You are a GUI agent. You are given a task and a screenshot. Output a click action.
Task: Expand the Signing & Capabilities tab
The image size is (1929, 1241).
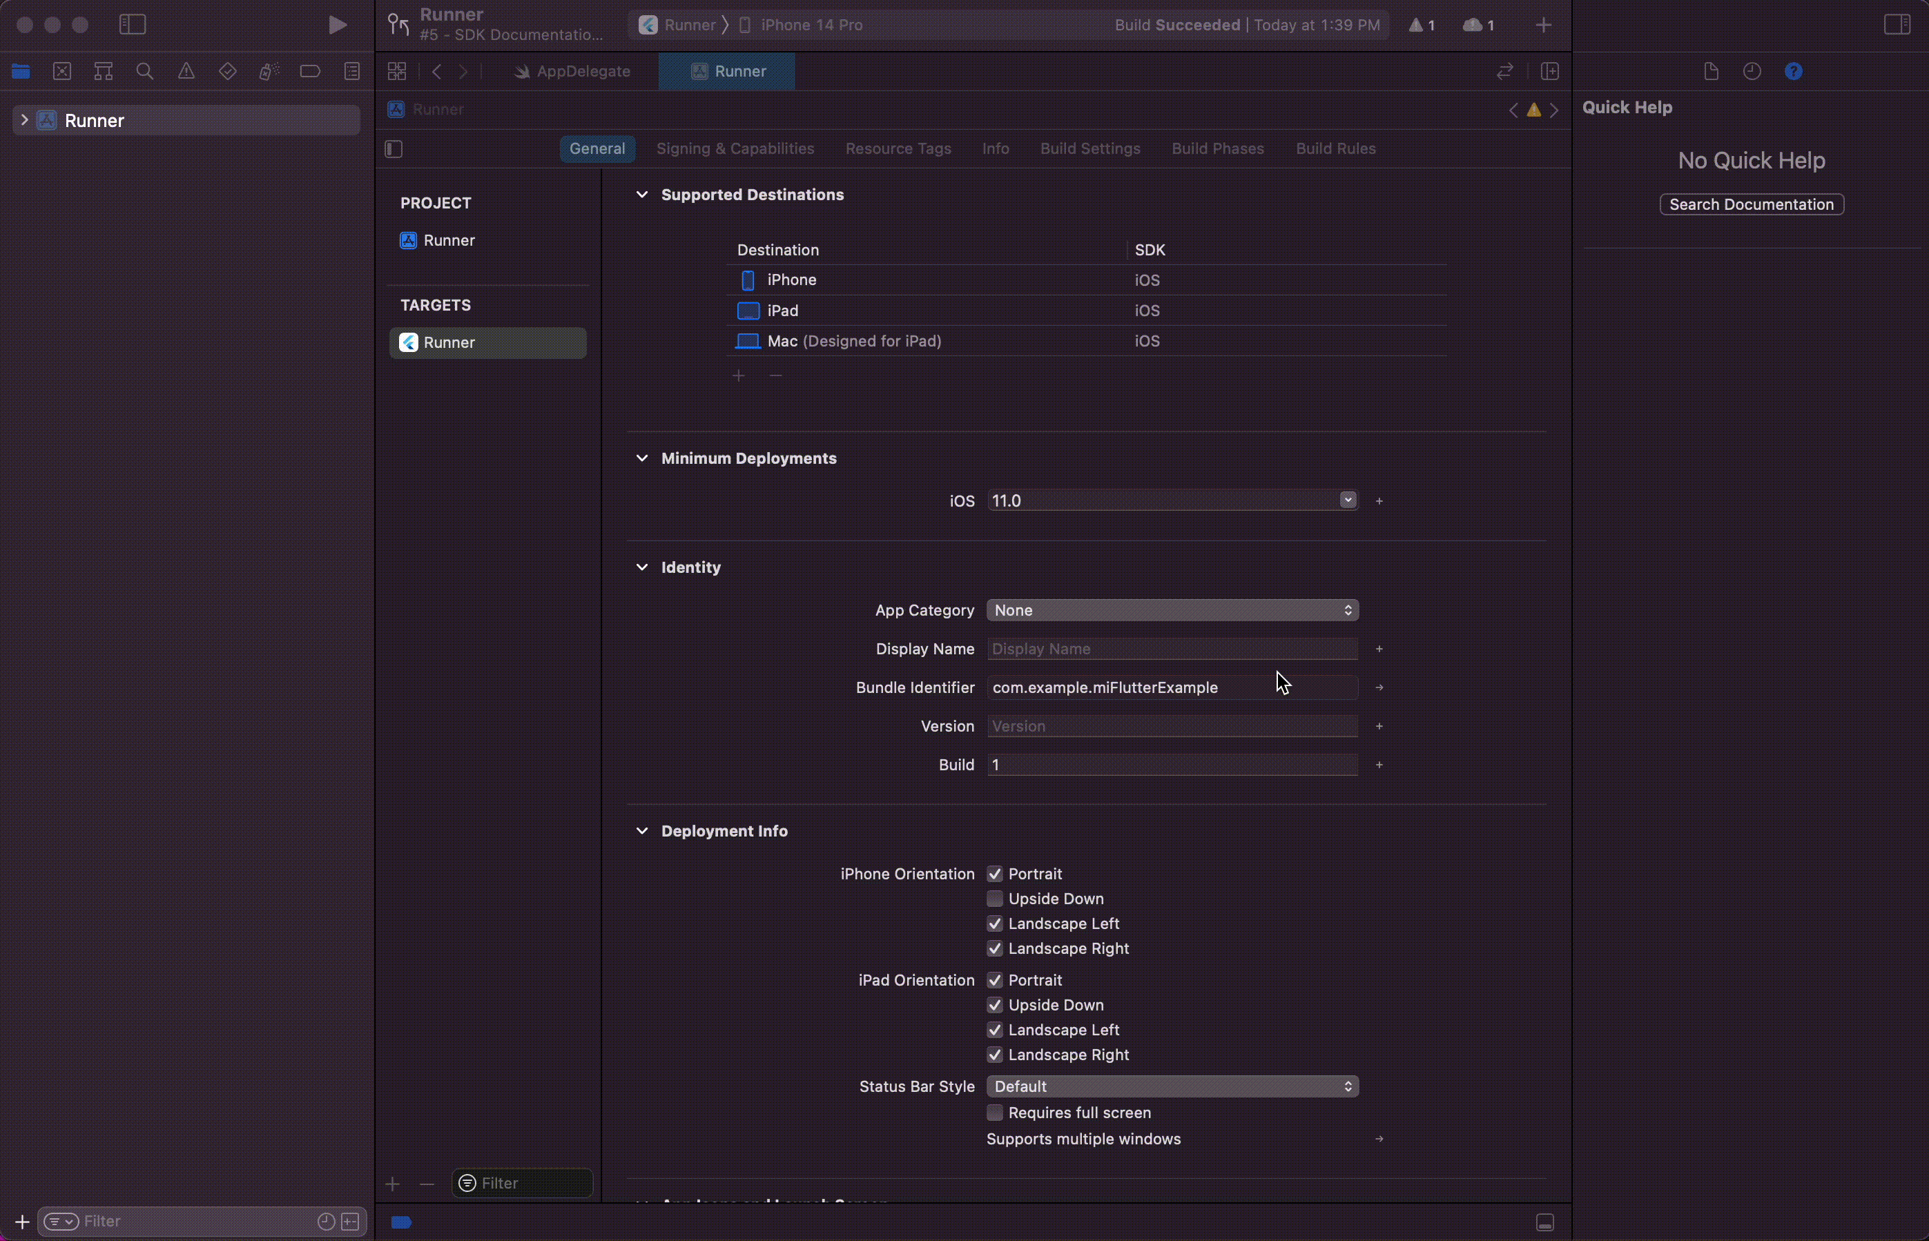(x=734, y=146)
